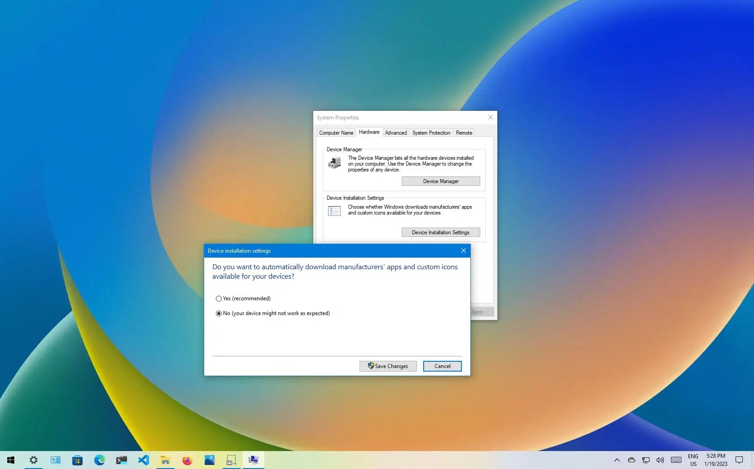Select No, device might not work as expected

219,313
